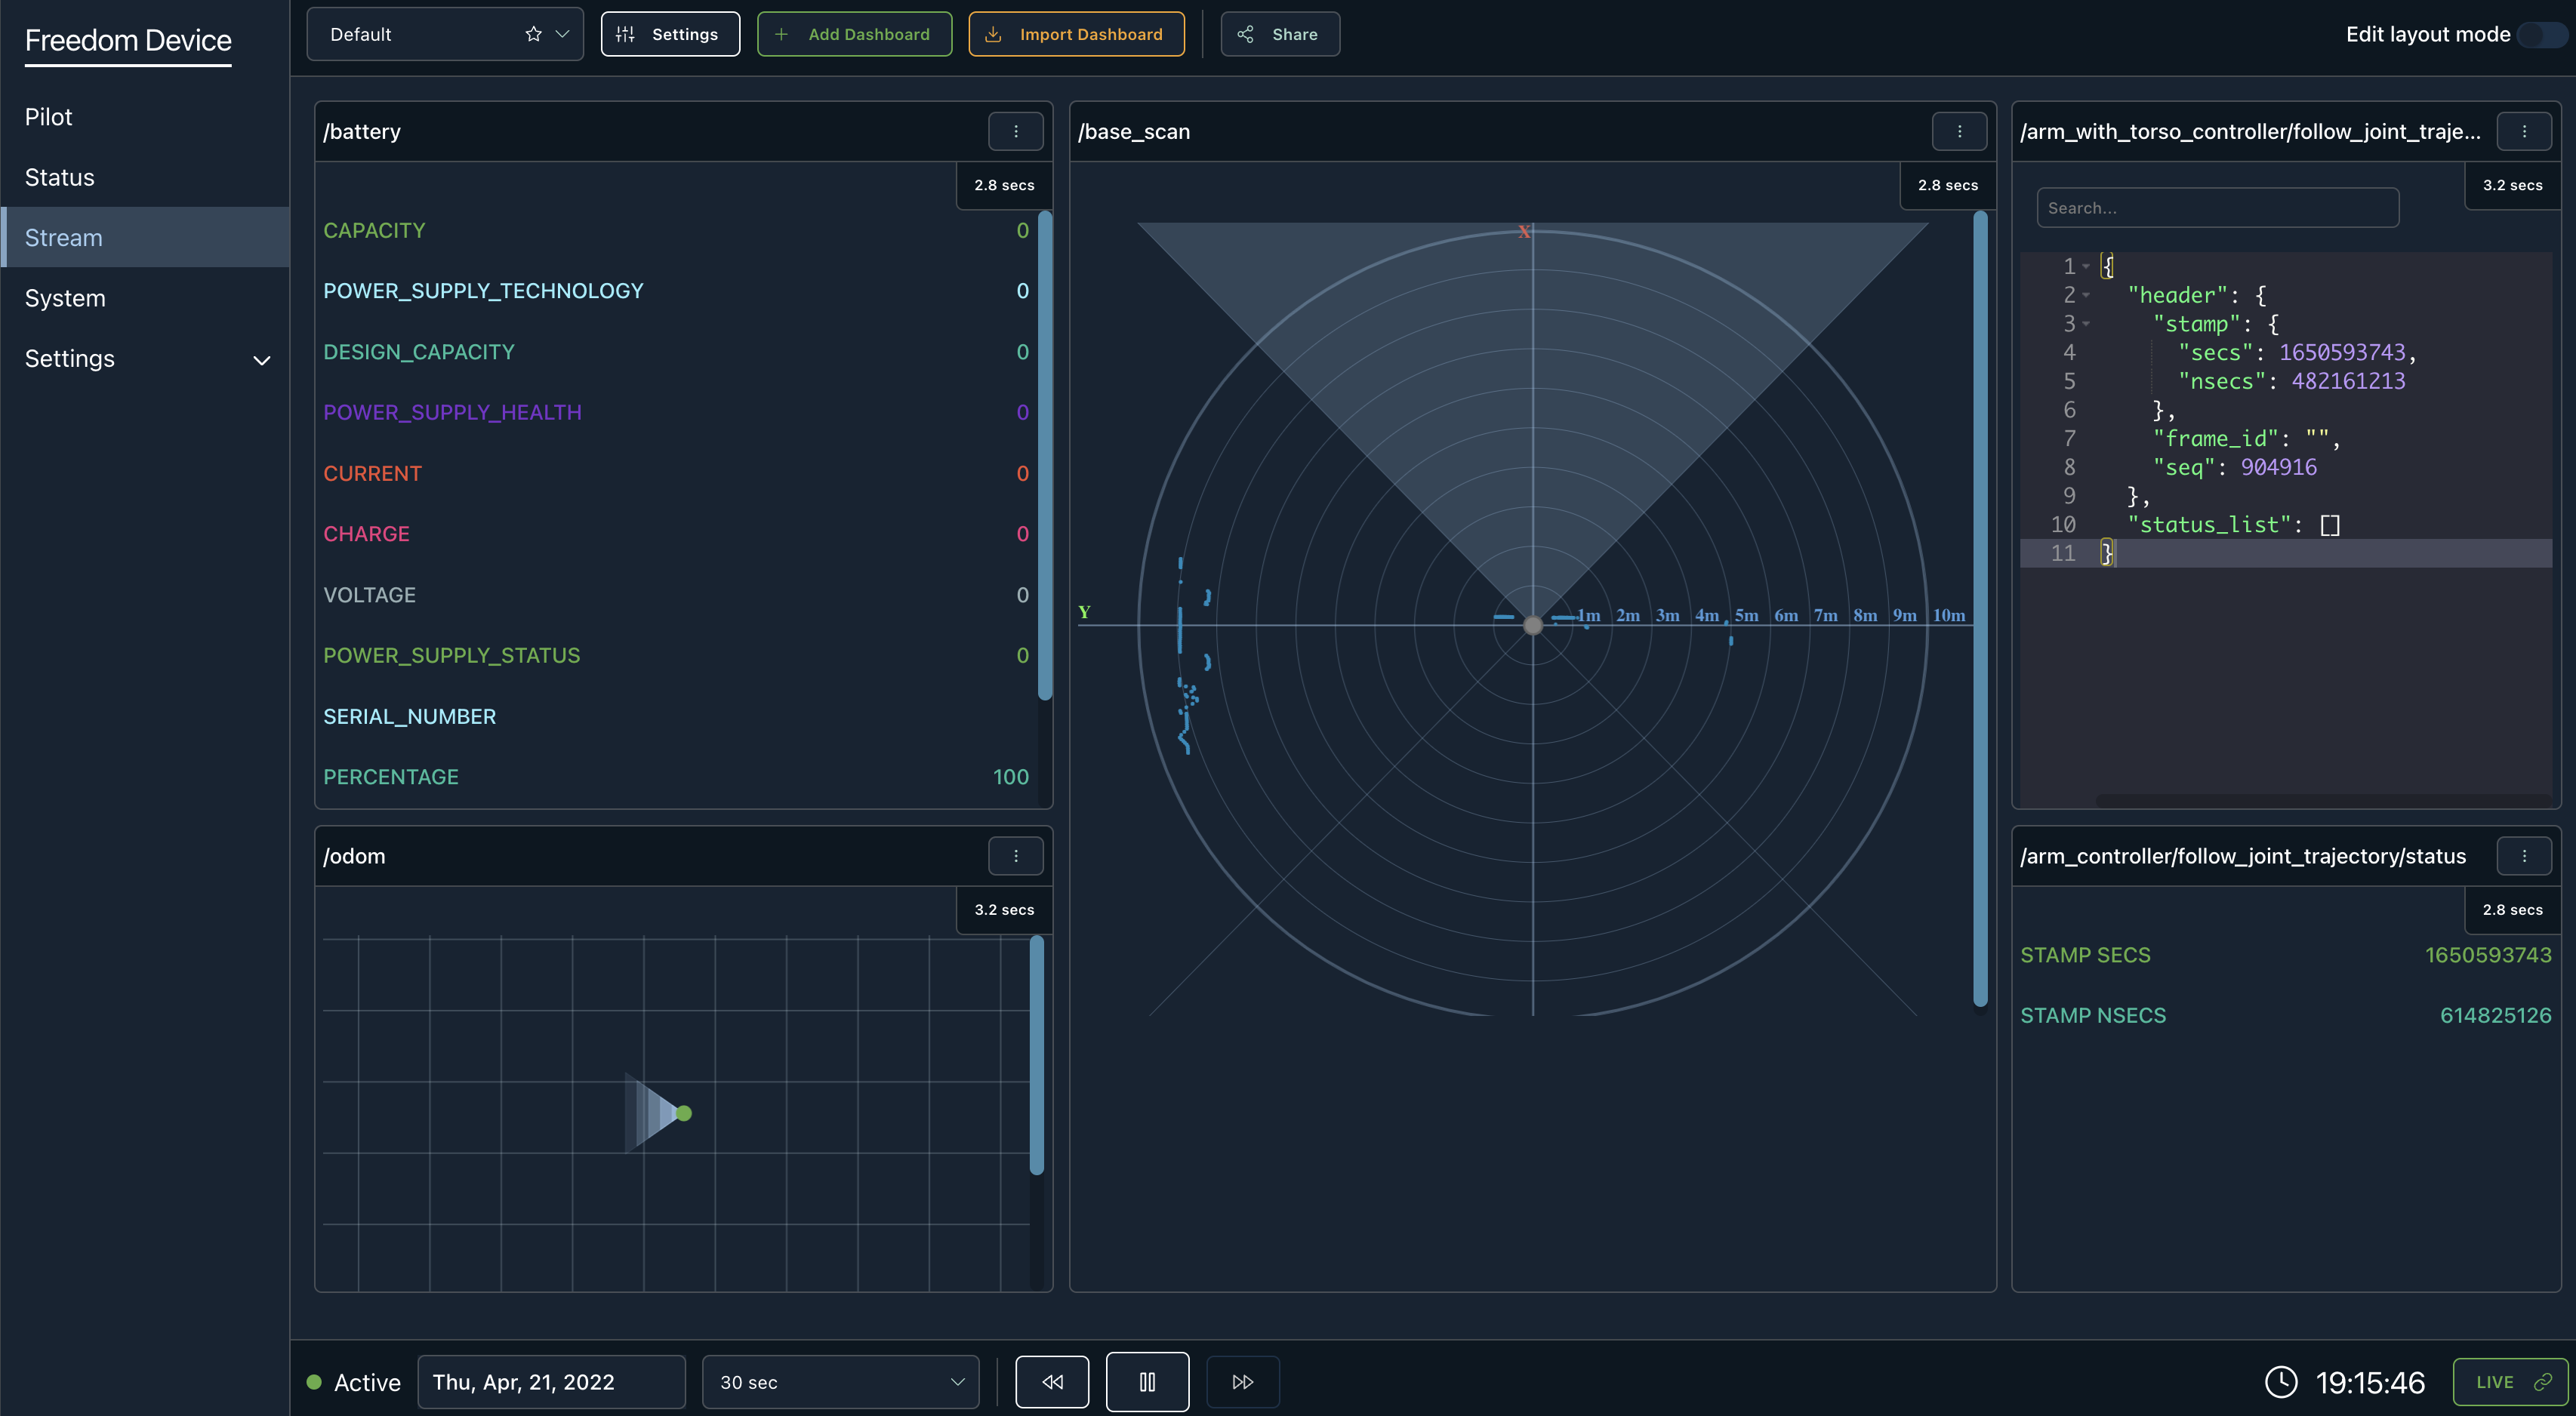The image size is (2576, 1416).
Task: Open the /battery panel three-dot menu
Action: point(1015,131)
